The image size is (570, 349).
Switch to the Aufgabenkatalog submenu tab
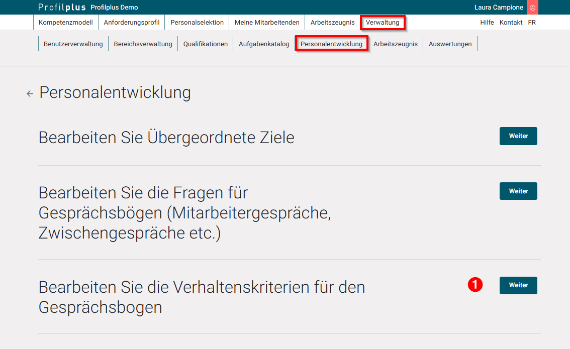point(263,44)
